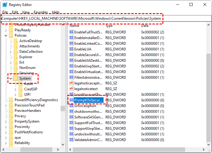Expand the DataCollection key

(x=11, y=52)
